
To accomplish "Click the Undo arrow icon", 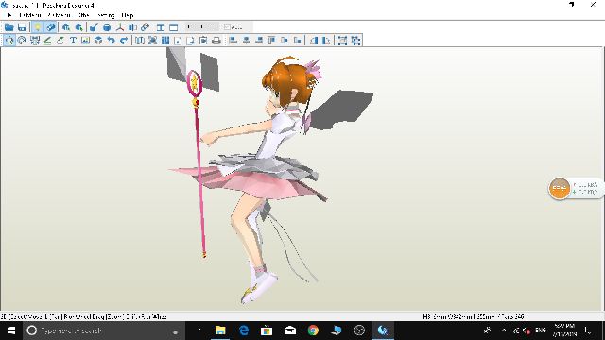I will tap(112, 40).
